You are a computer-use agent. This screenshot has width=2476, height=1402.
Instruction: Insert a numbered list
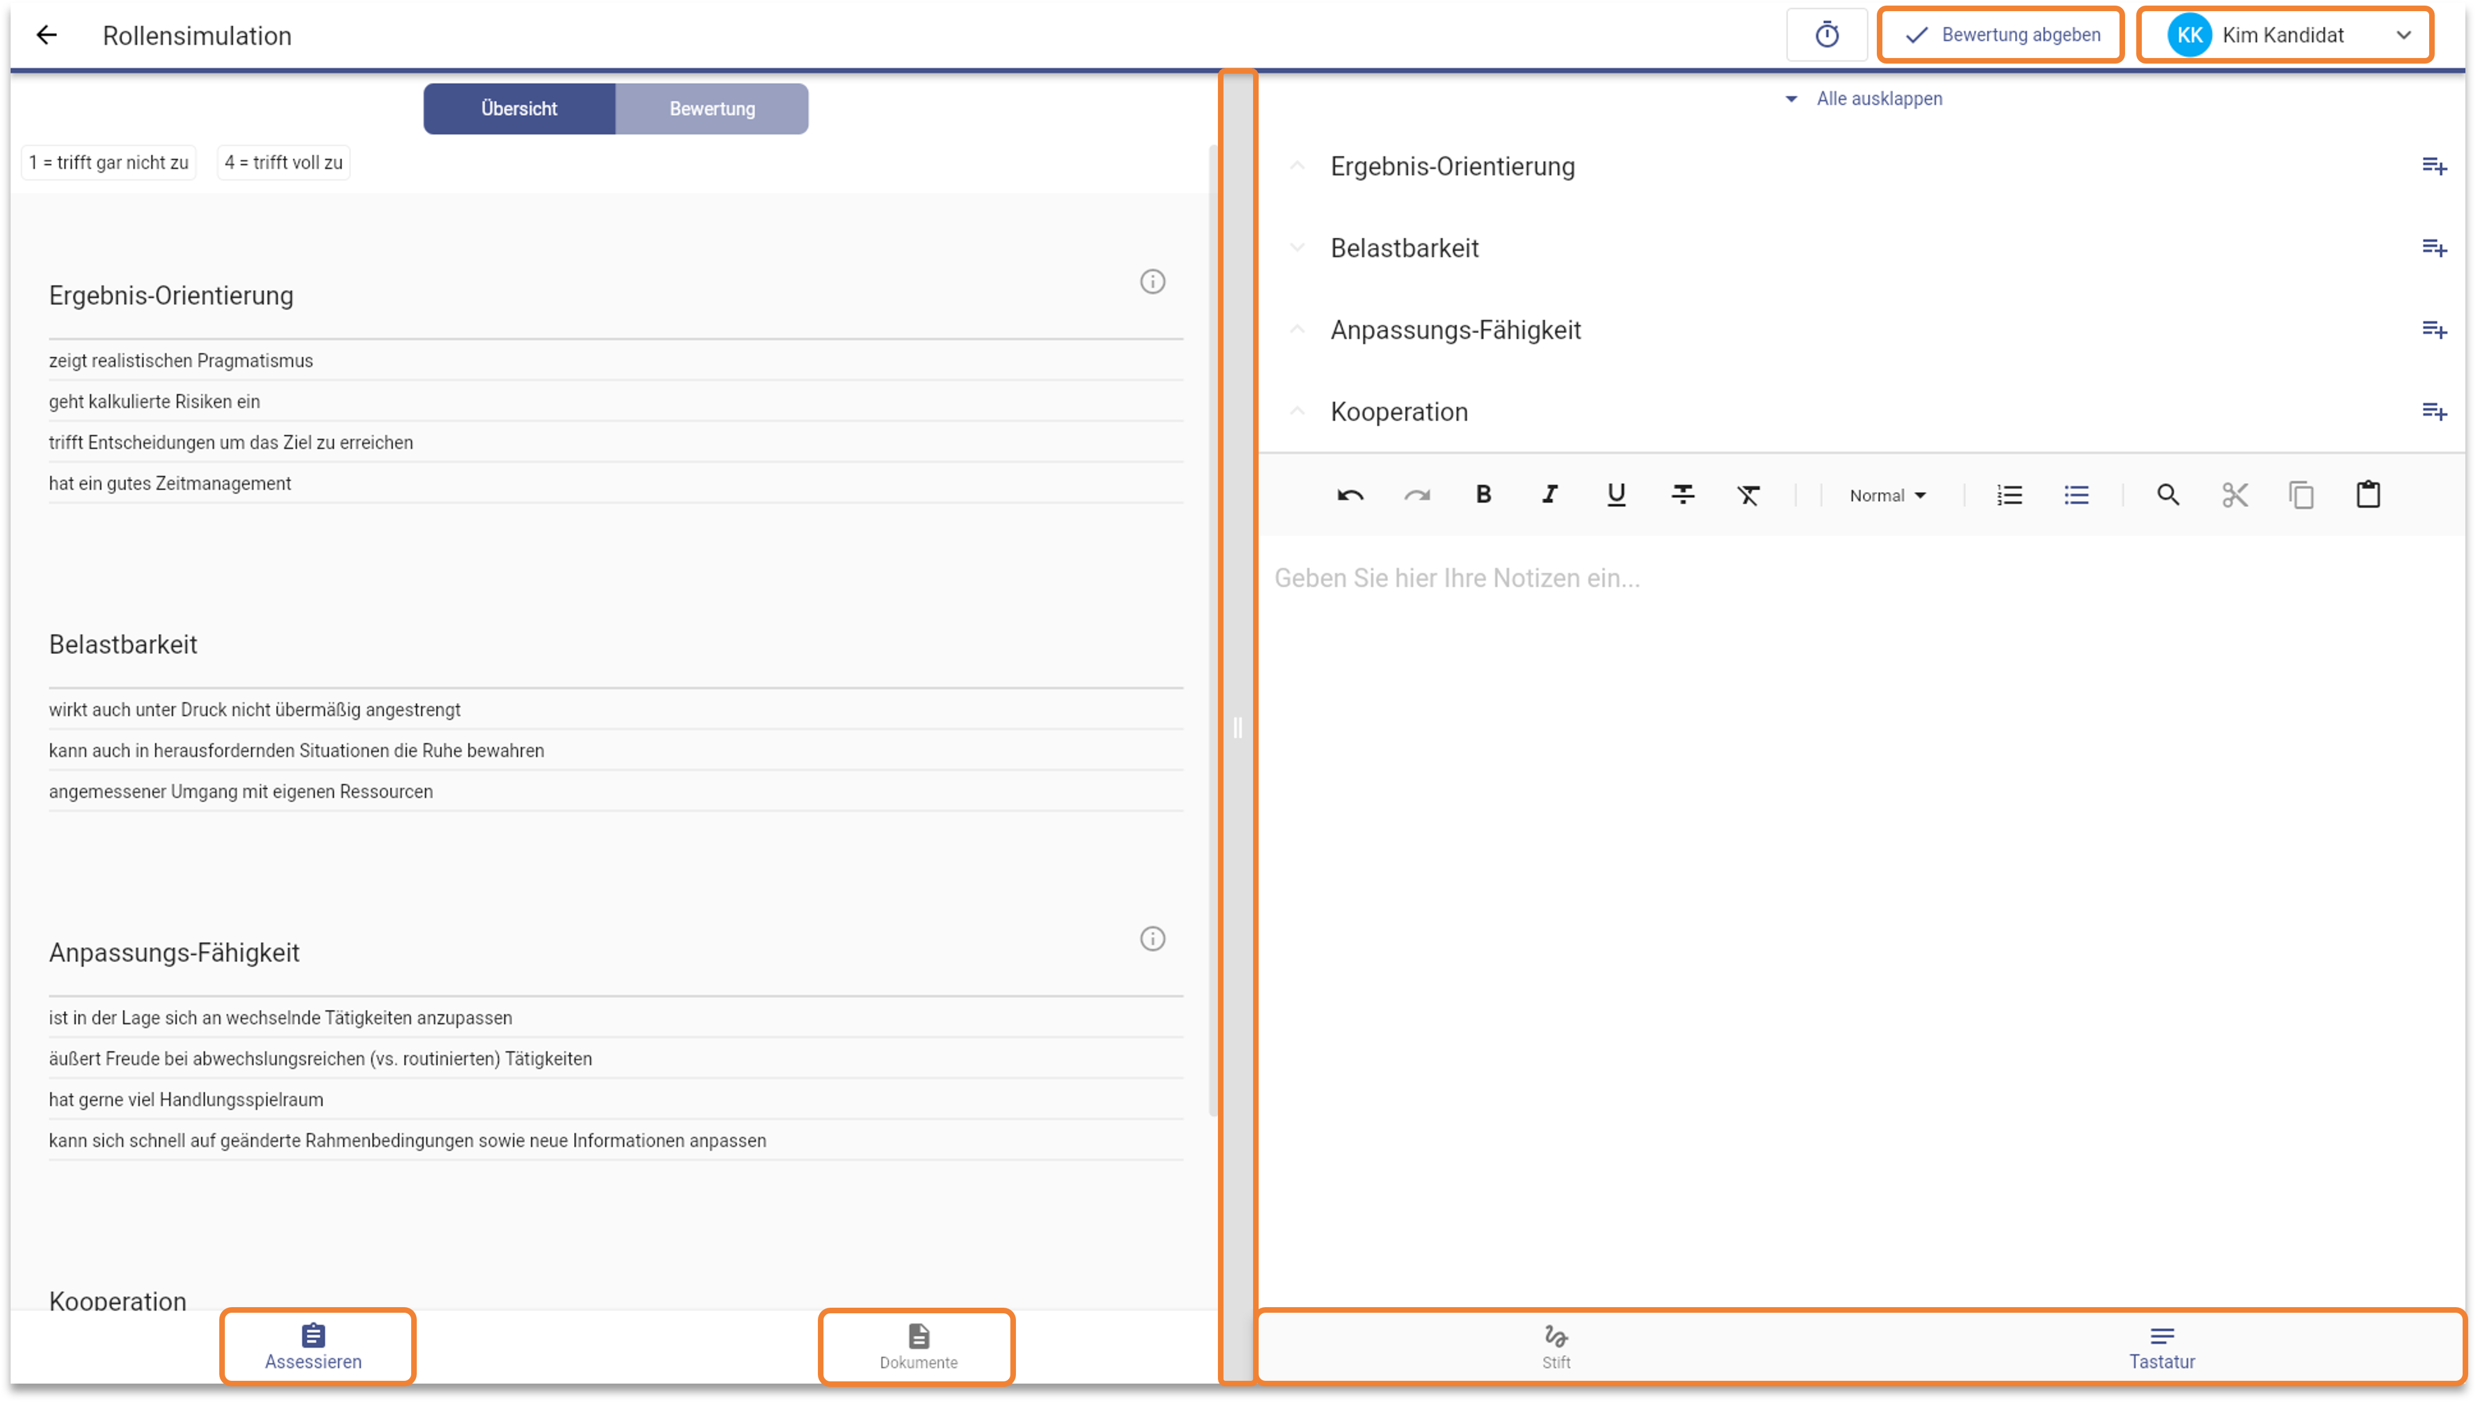click(2009, 495)
